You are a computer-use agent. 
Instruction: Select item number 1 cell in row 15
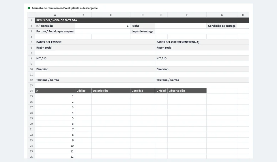55,96
